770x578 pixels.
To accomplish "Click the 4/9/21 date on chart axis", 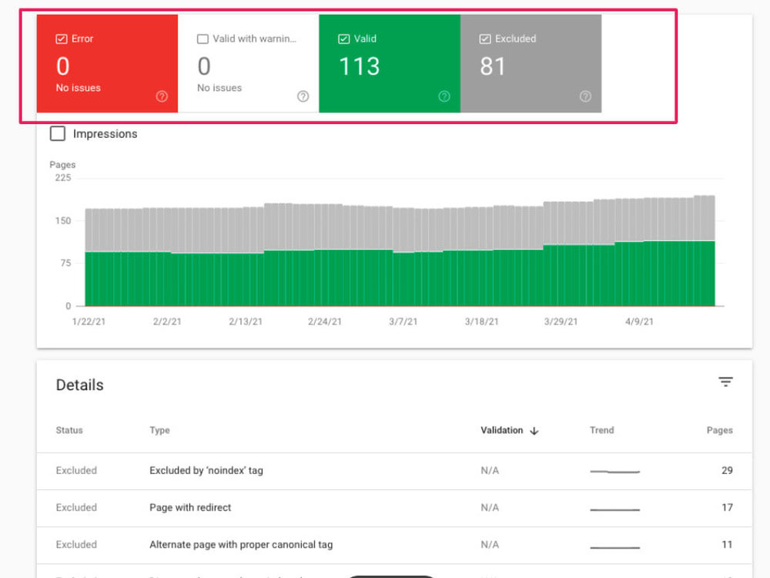I will click(639, 321).
